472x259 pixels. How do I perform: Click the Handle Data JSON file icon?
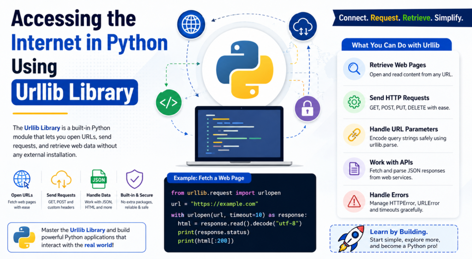pyautogui.click(x=99, y=179)
